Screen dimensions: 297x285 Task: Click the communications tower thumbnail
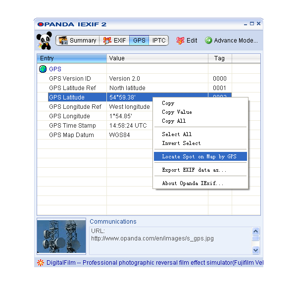click(x=61, y=236)
